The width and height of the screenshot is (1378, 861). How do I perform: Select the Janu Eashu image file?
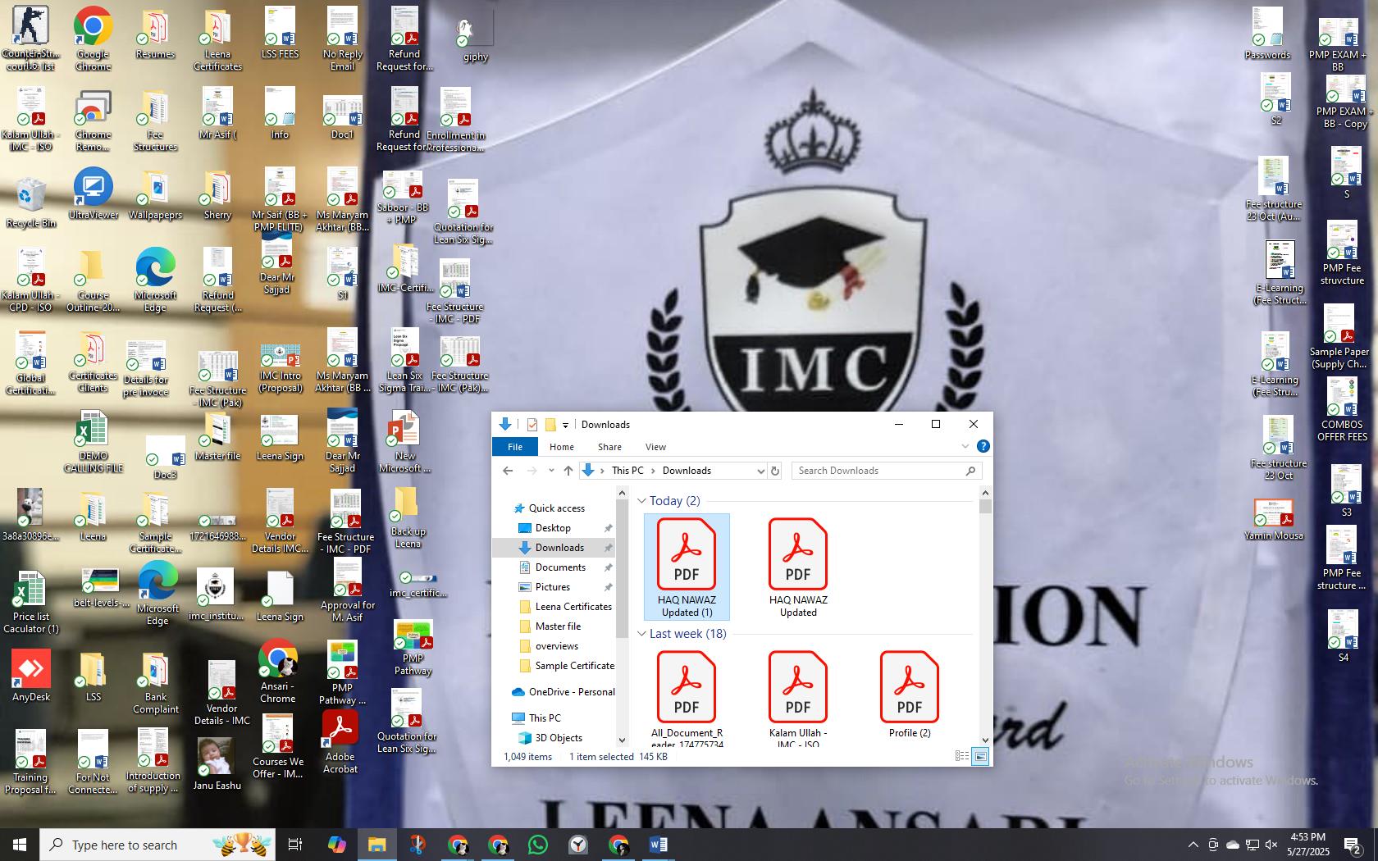point(217,763)
